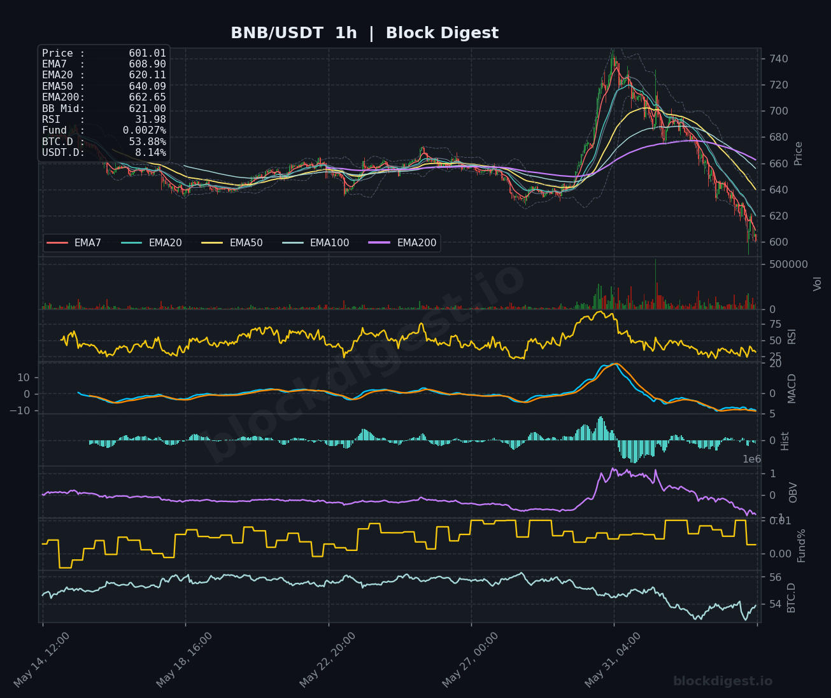
Task: Click the Price axis label
Action: [x=799, y=153]
